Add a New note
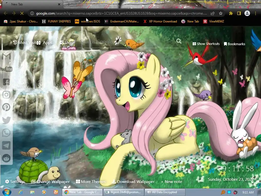 tap(172, 181)
